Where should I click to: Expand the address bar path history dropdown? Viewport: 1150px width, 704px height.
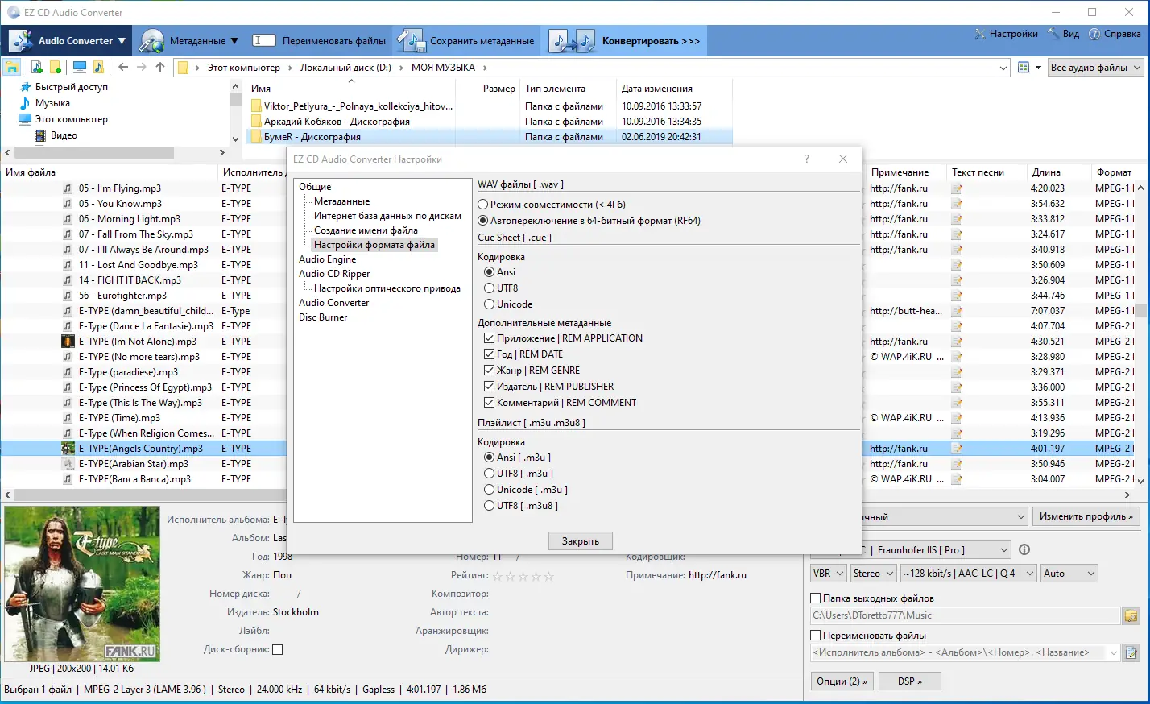(1003, 68)
